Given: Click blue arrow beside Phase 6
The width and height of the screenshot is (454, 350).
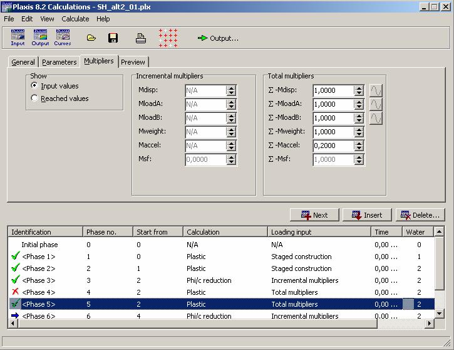Looking at the screenshot, I should 15,316.
